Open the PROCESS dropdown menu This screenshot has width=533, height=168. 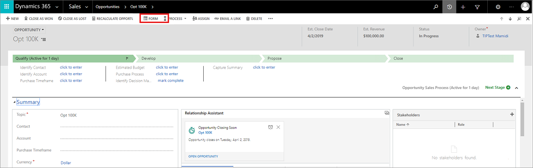coord(176,18)
